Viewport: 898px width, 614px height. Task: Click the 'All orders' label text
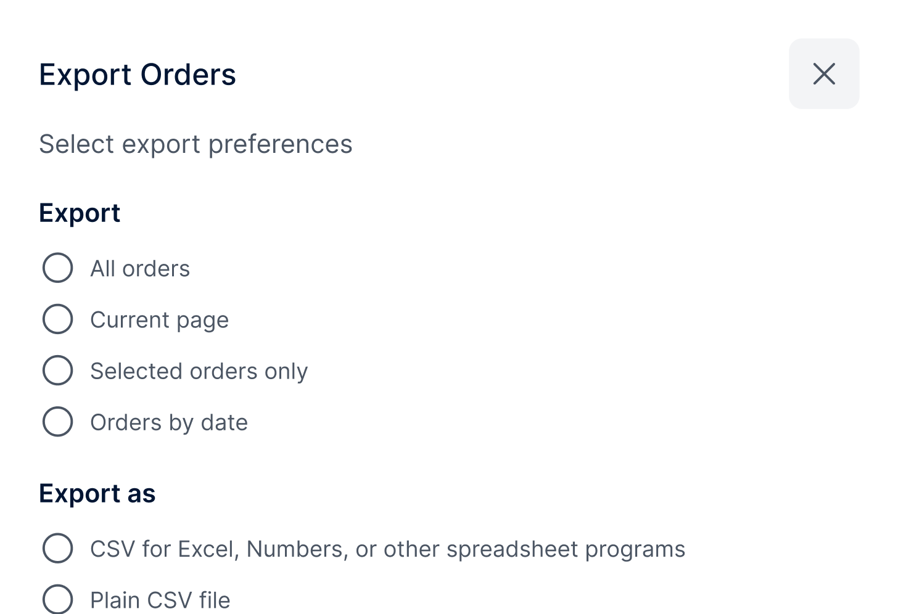[140, 269]
